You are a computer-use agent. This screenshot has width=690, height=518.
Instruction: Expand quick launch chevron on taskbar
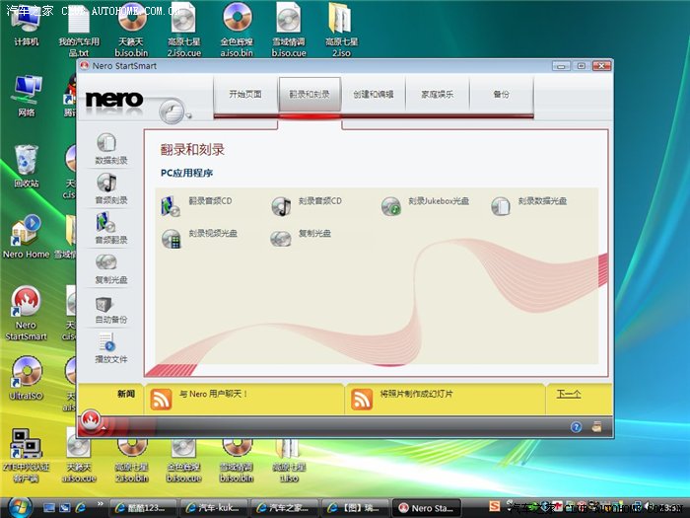(x=100, y=503)
